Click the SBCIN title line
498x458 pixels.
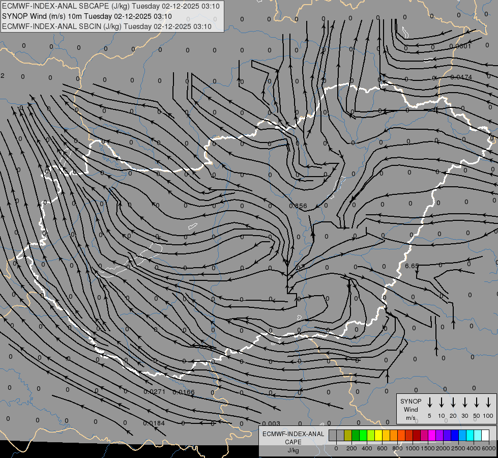point(107,26)
